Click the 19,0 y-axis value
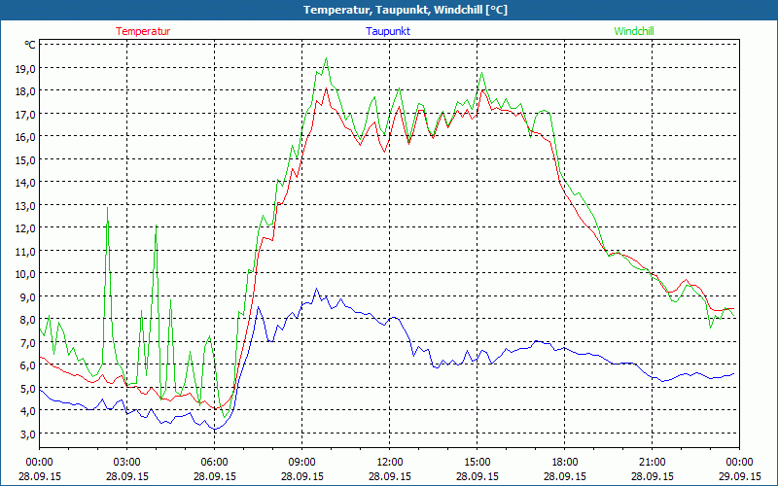The image size is (778, 486). pos(25,68)
